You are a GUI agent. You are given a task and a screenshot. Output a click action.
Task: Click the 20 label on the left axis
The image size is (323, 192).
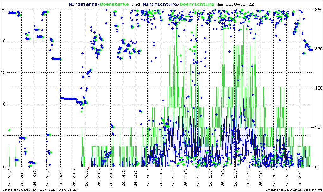4,10
